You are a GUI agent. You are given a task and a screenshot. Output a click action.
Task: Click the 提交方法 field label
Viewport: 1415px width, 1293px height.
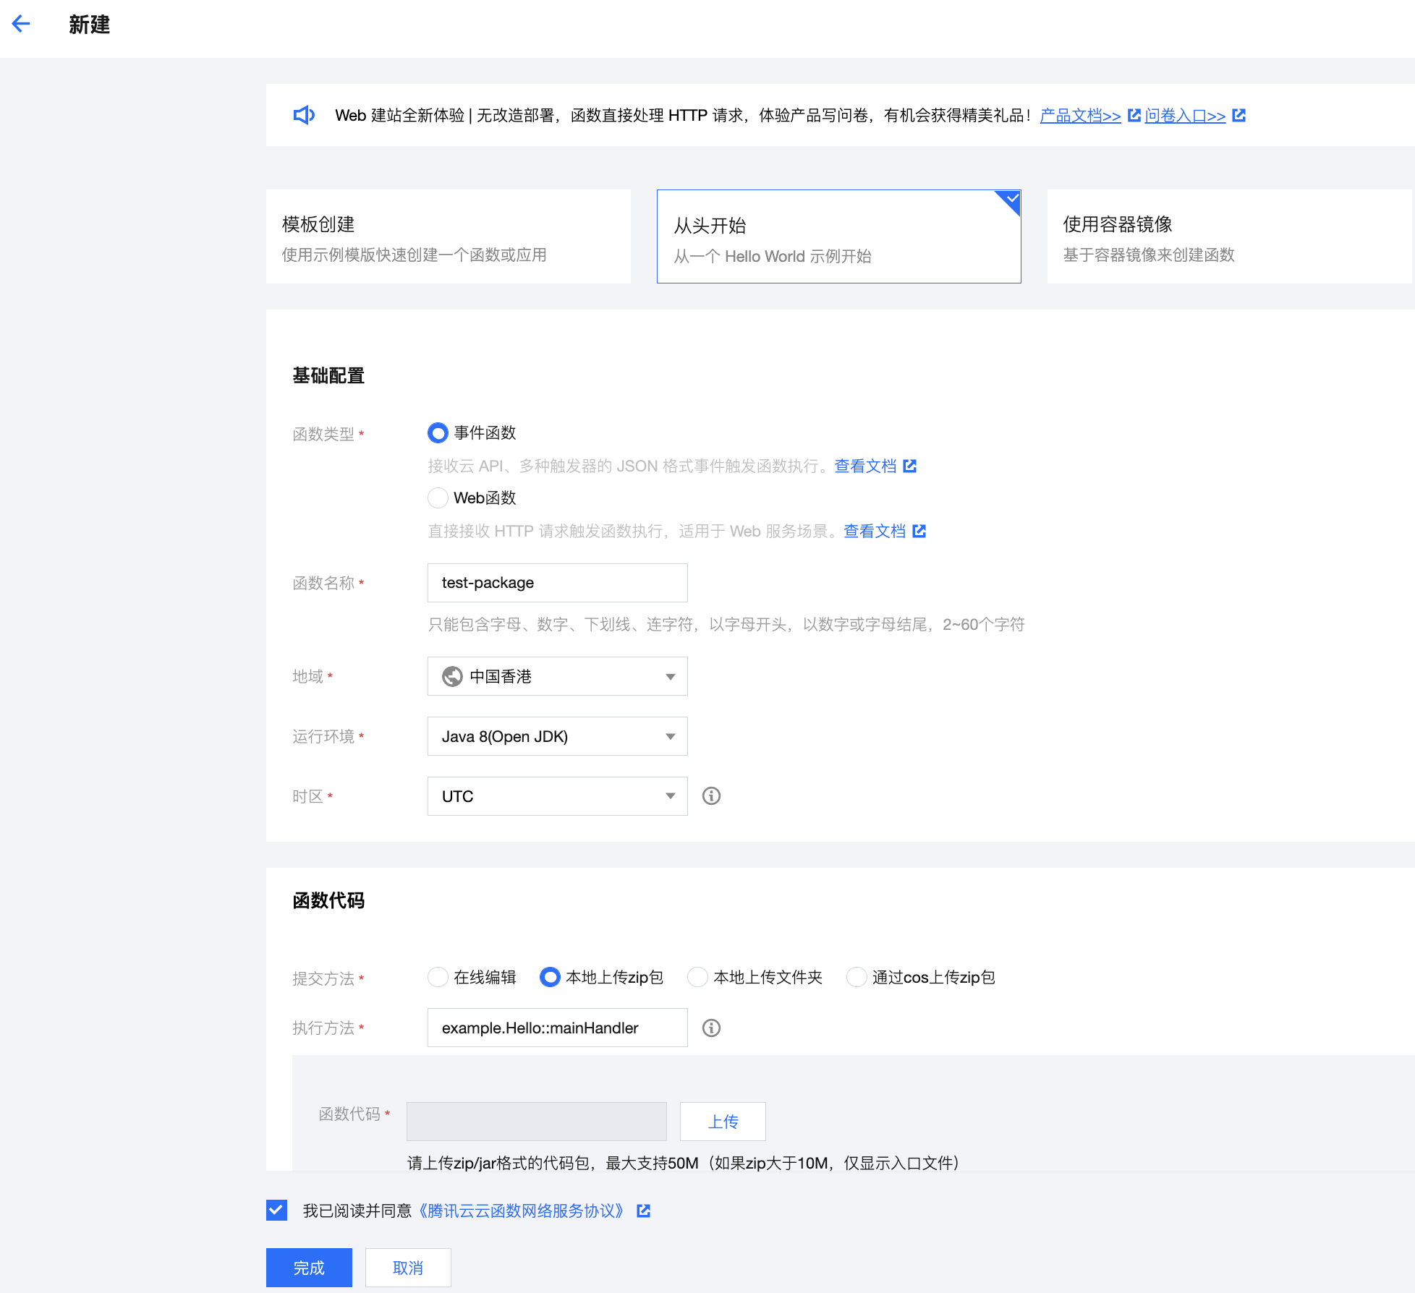click(x=323, y=979)
